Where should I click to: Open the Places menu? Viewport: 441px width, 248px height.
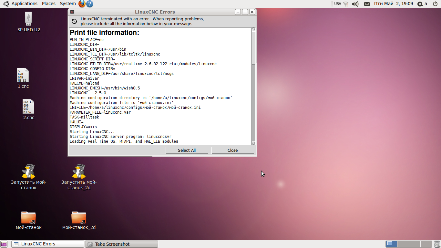pyautogui.click(x=49, y=4)
